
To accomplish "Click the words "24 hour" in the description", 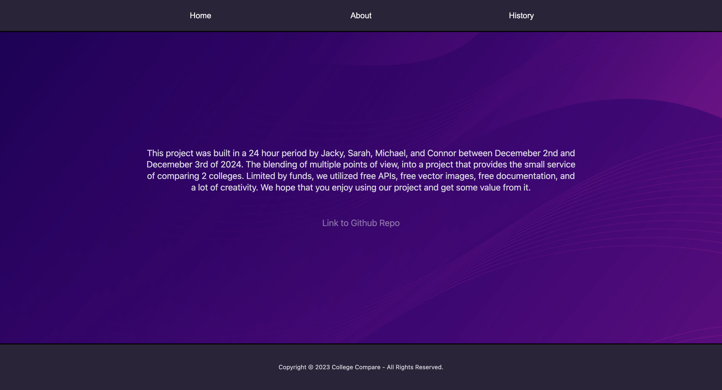I will click(264, 153).
